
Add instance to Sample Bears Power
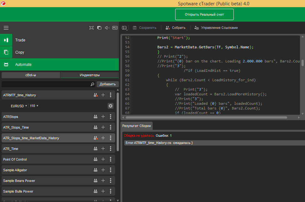pos(103,181)
